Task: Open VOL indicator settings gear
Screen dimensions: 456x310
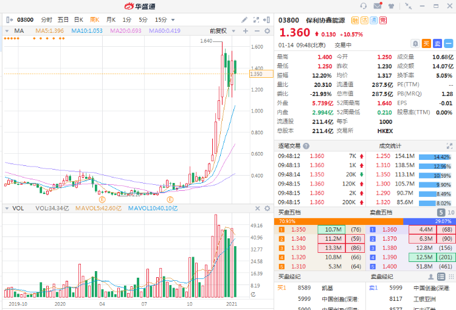Action: (268, 208)
